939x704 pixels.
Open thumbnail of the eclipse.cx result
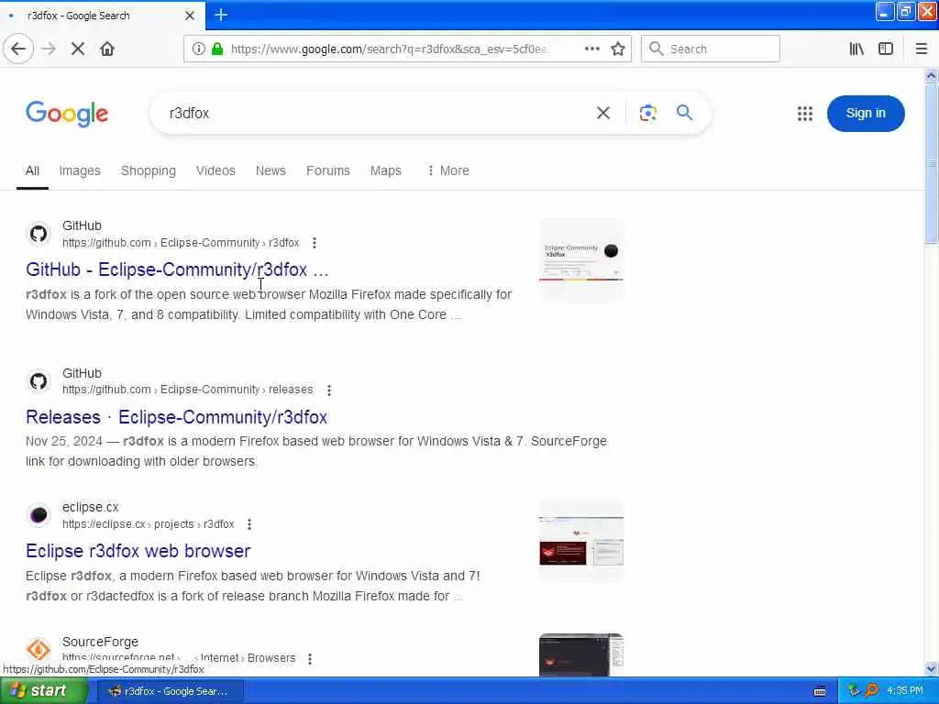click(580, 541)
